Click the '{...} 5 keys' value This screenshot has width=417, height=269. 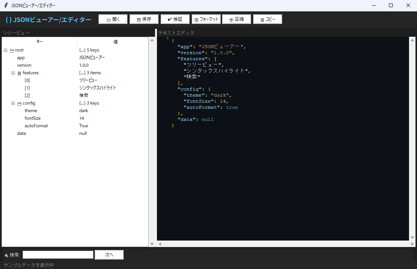89,50
